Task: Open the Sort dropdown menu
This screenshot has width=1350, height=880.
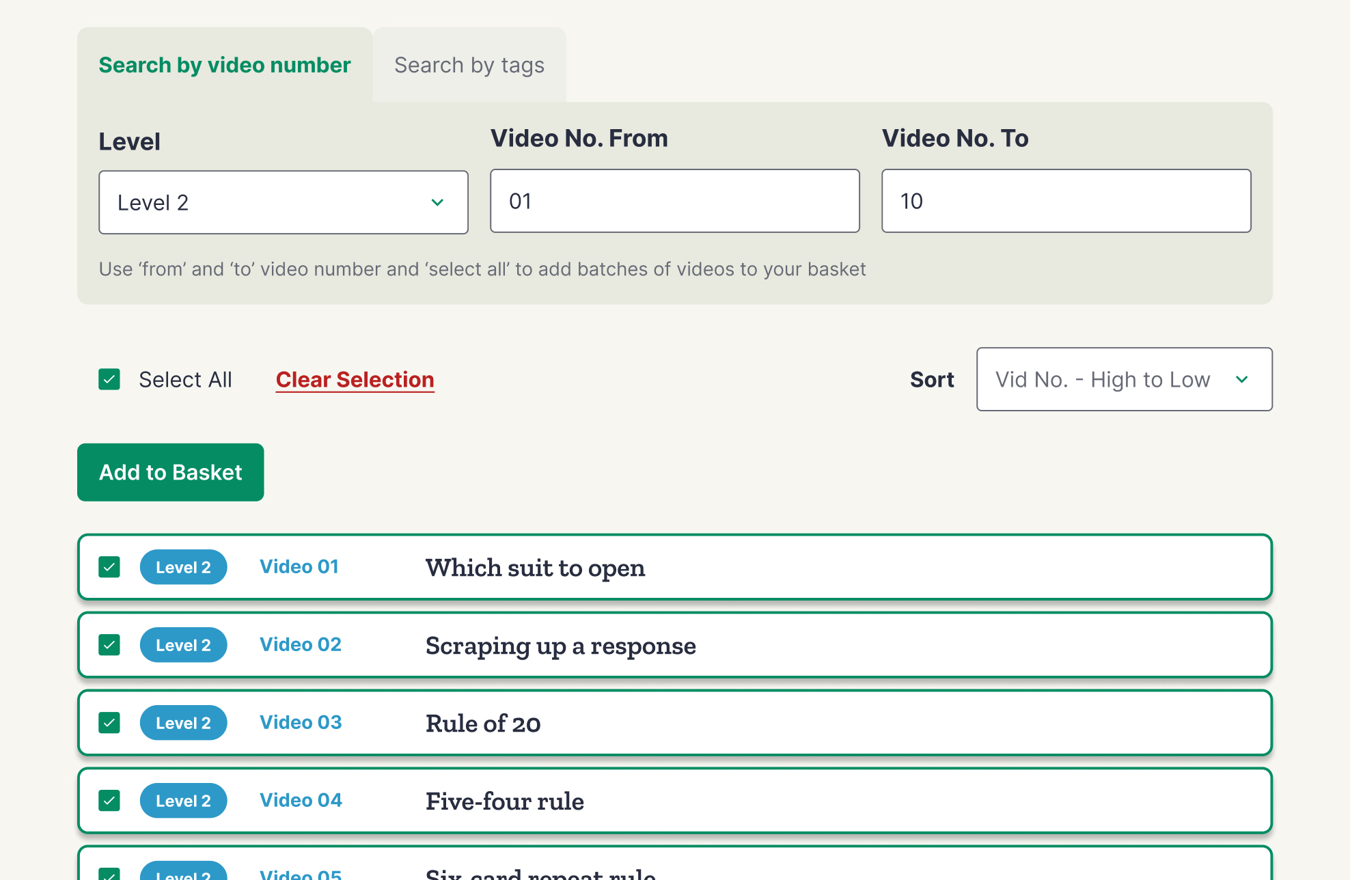Action: [x=1123, y=379]
